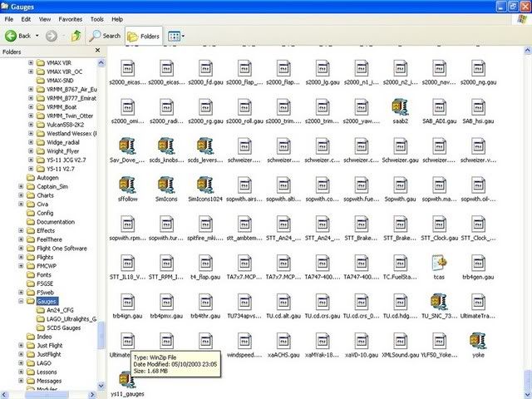Open the Views dropdown button
The width and height of the screenshot is (532, 399).
click(176, 36)
